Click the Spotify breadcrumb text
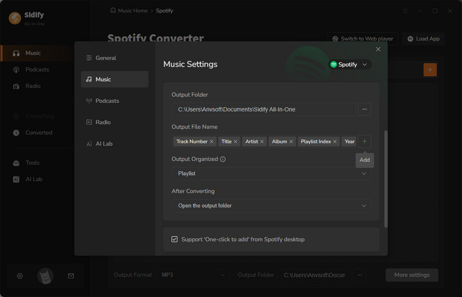 [165, 10]
